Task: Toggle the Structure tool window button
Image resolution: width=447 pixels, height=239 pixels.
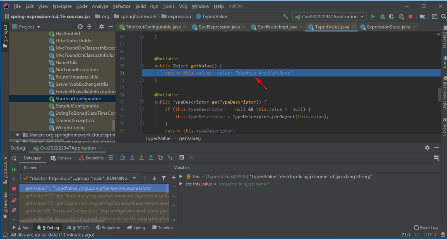Action: coord(5,171)
